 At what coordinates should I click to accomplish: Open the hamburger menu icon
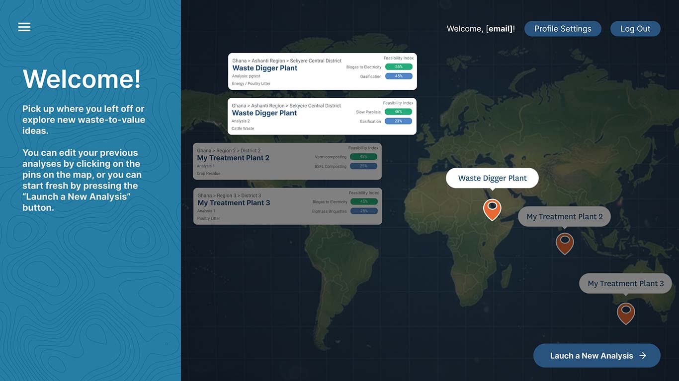[24, 27]
